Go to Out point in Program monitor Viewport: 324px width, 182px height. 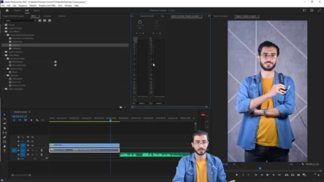(x=279, y=175)
